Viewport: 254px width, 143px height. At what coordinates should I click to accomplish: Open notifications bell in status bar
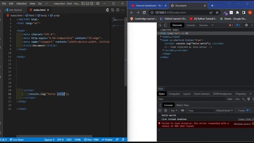coord(123,139)
